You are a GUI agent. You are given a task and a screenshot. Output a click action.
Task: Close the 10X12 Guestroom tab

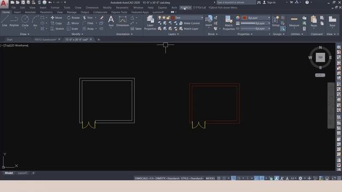pos(59,39)
